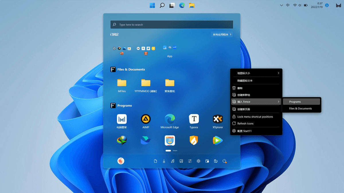The image size is (344, 193).
Task: Launch the AIMP music player
Action: (x=146, y=122)
